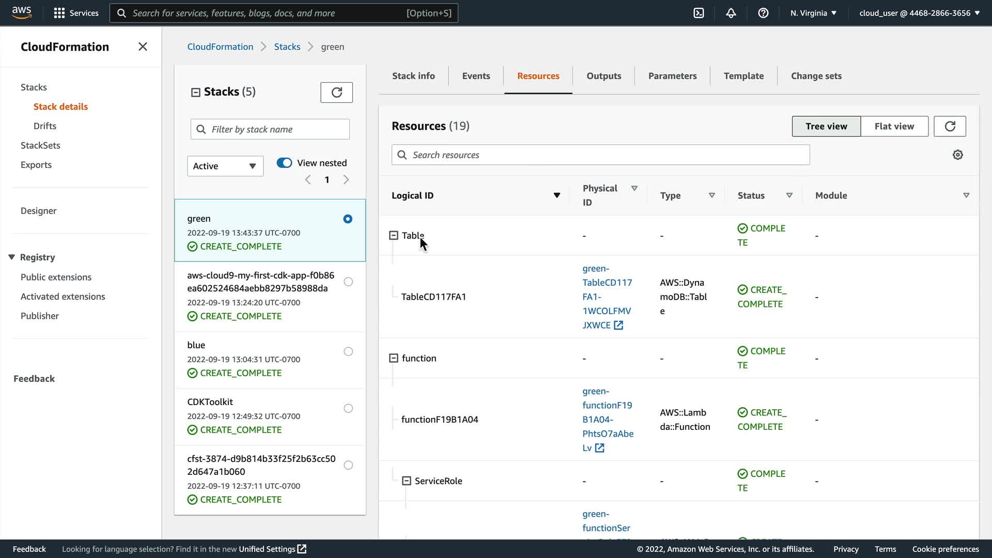Image resolution: width=992 pixels, height=558 pixels.
Task: Select the blue stack radio button
Action: click(x=348, y=351)
